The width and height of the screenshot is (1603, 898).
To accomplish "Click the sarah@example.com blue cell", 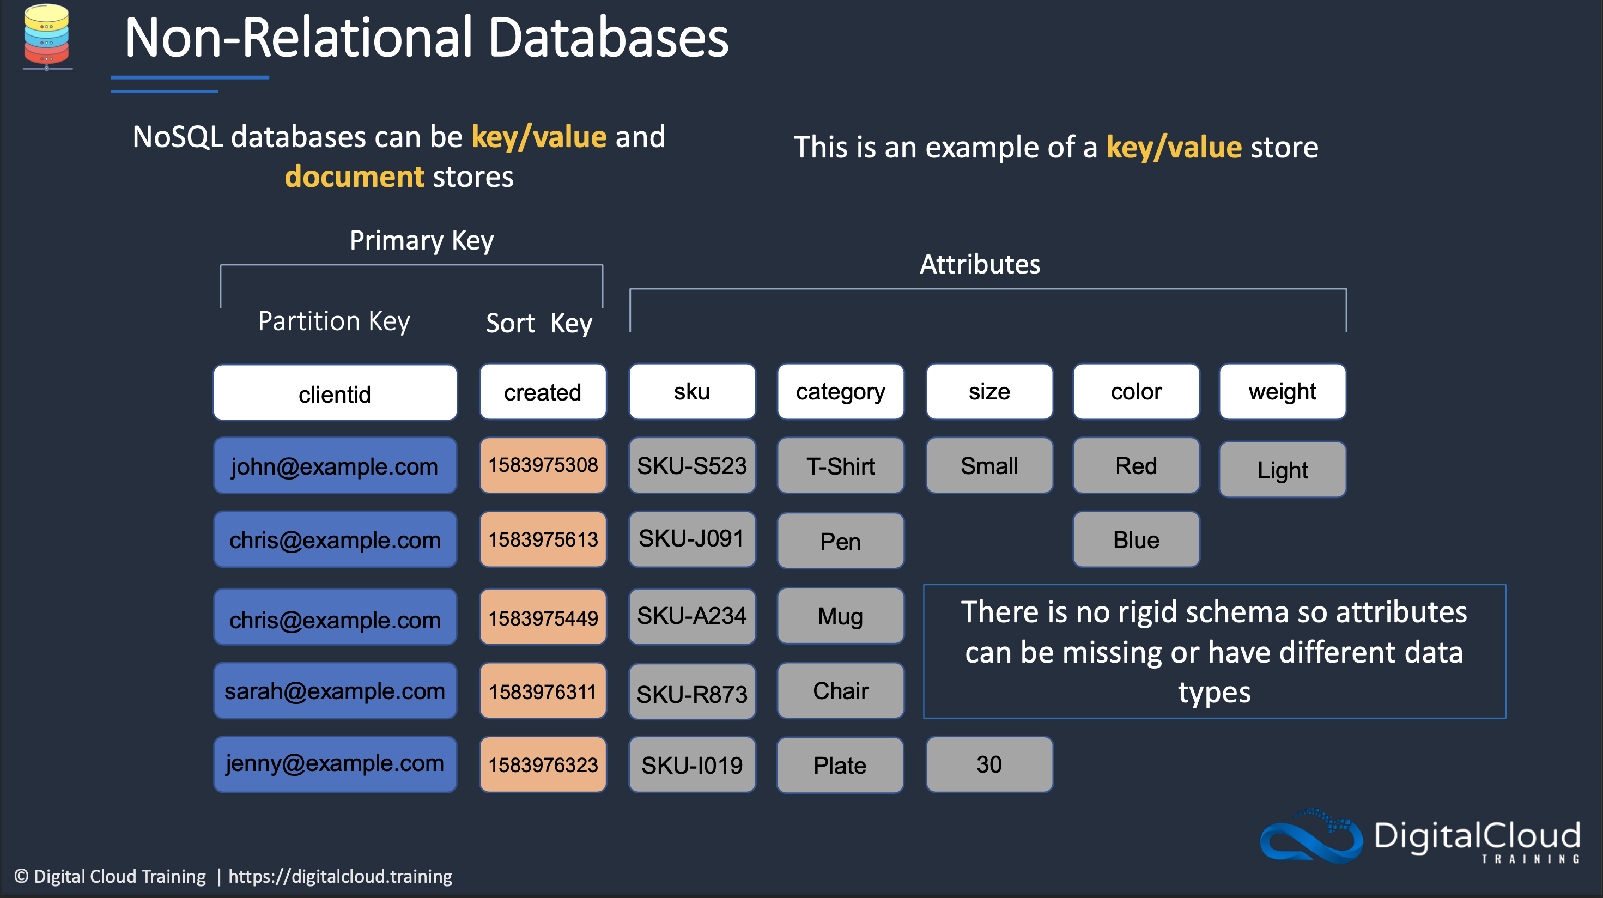I will pyautogui.click(x=335, y=691).
